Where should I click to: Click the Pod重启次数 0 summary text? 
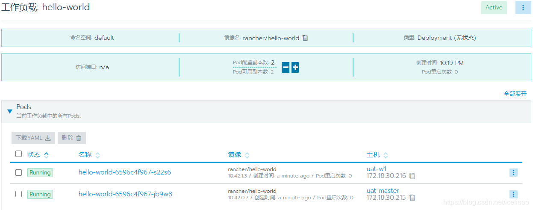pos(440,72)
